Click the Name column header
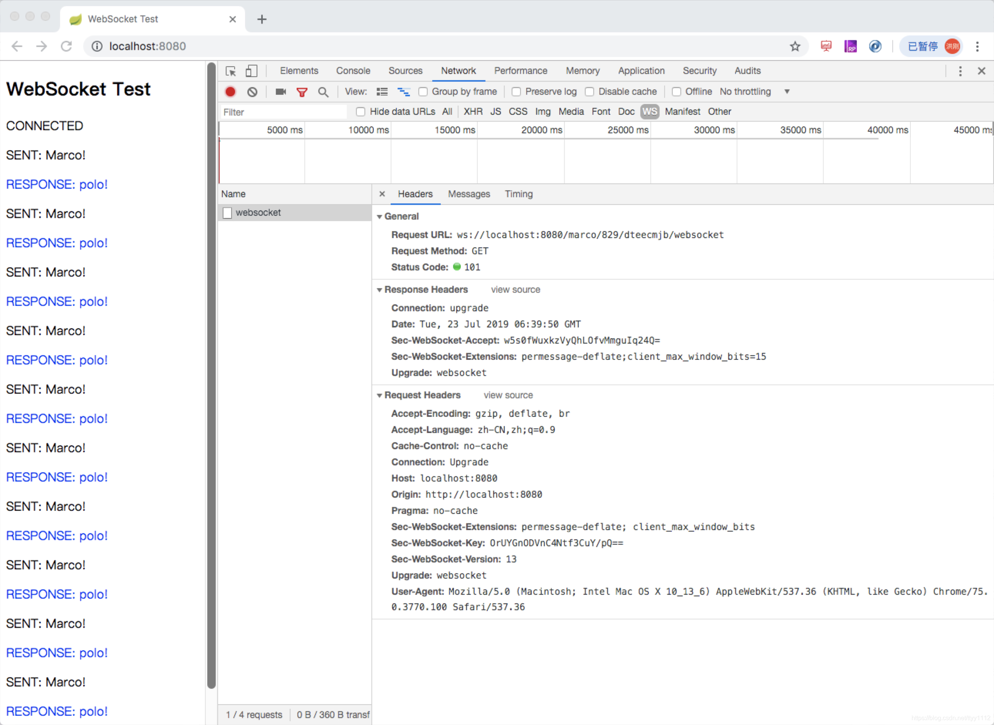 [x=295, y=194]
